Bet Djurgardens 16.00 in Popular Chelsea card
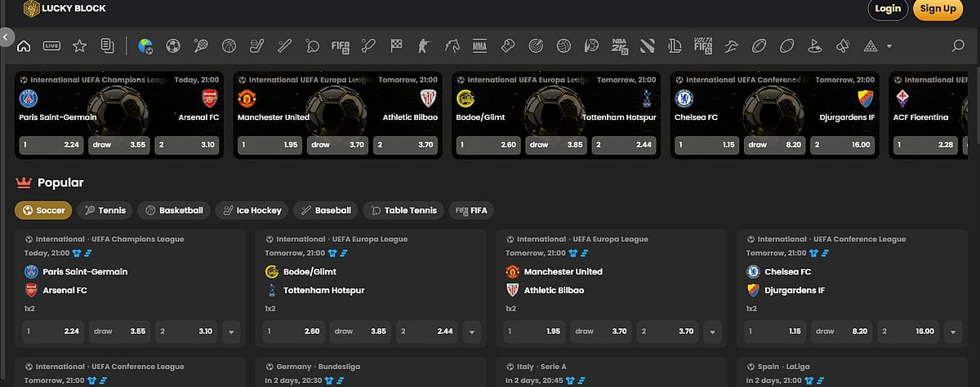Screen dimensions: 980x387 (x=909, y=332)
